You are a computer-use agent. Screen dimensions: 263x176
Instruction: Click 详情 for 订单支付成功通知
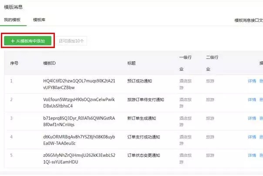coord(252,137)
